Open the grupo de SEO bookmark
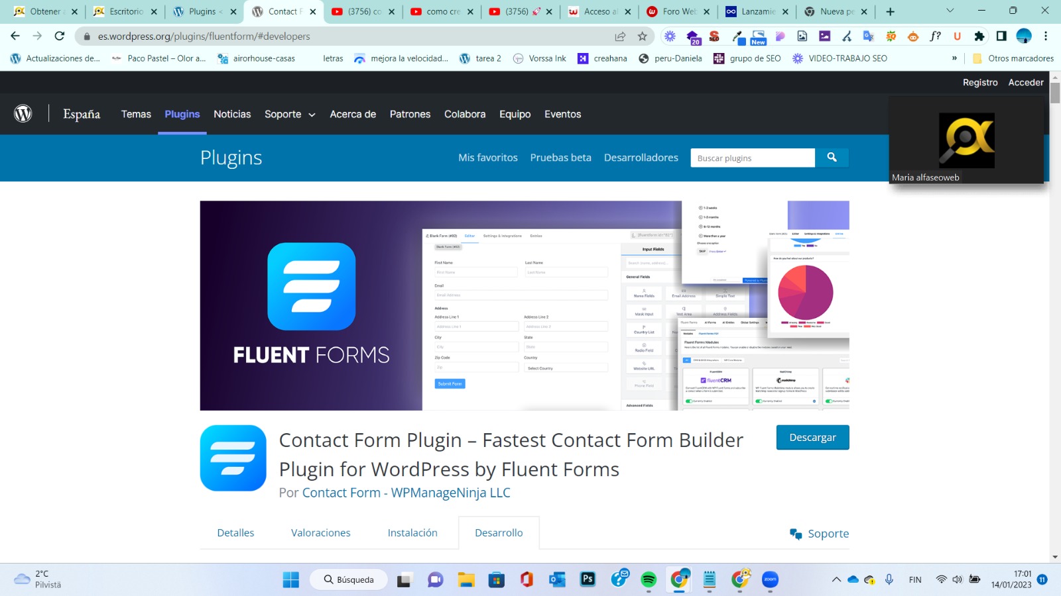The image size is (1061, 596). coord(747,58)
